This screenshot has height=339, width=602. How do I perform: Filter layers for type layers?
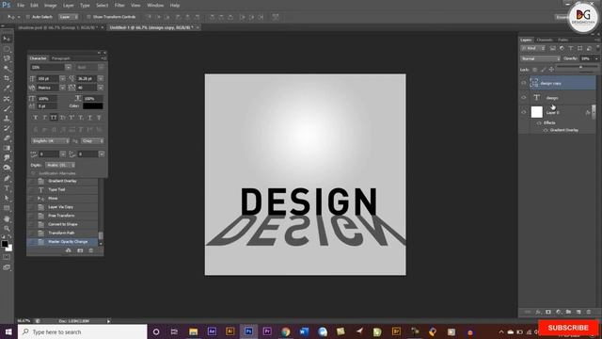click(x=571, y=48)
